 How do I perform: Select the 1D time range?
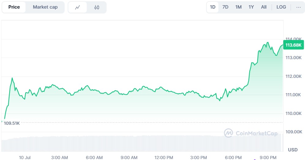pos(213,7)
